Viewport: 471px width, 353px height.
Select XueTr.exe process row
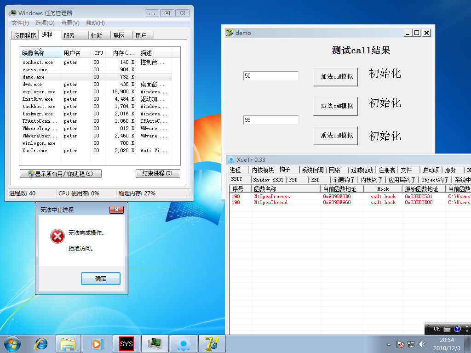96,150
